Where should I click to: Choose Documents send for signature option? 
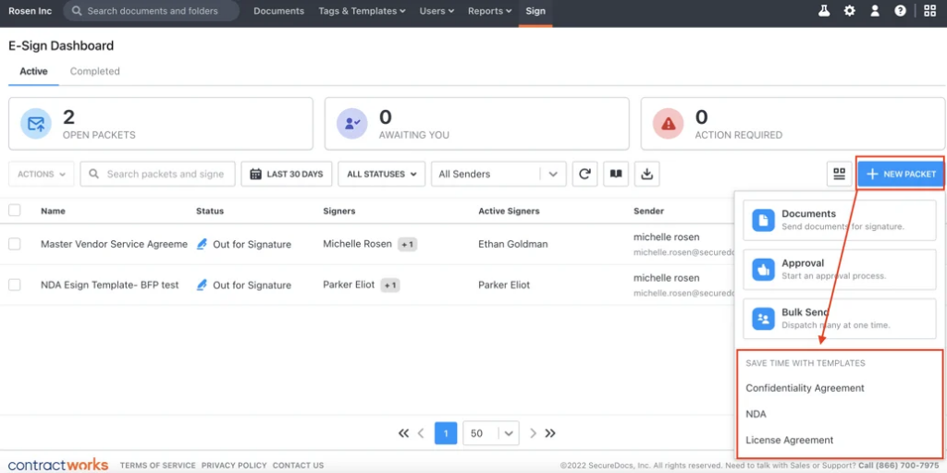(x=840, y=220)
